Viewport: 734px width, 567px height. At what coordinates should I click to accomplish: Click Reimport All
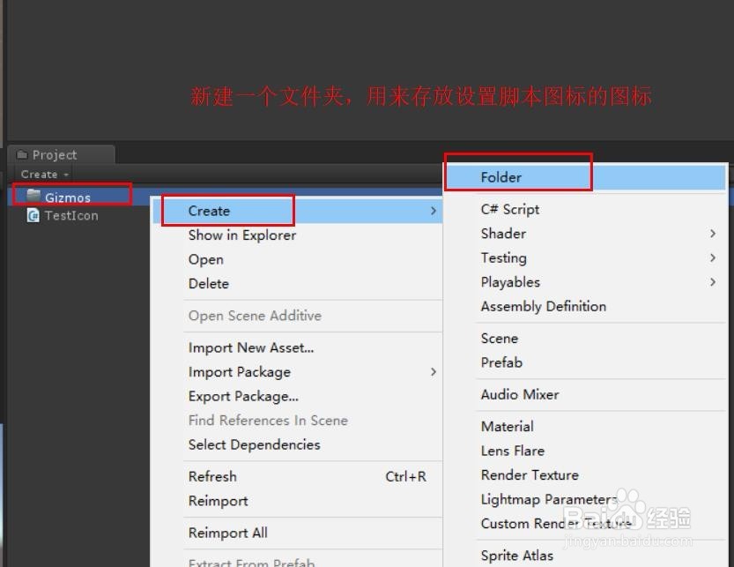[227, 533]
